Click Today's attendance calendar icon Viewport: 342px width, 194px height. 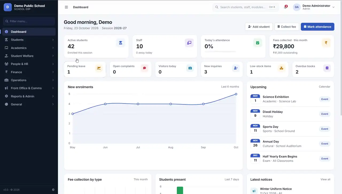click(258, 43)
